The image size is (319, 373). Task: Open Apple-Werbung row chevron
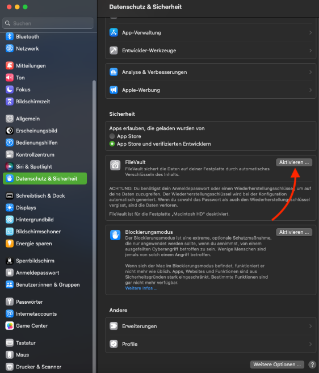[310, 90]
